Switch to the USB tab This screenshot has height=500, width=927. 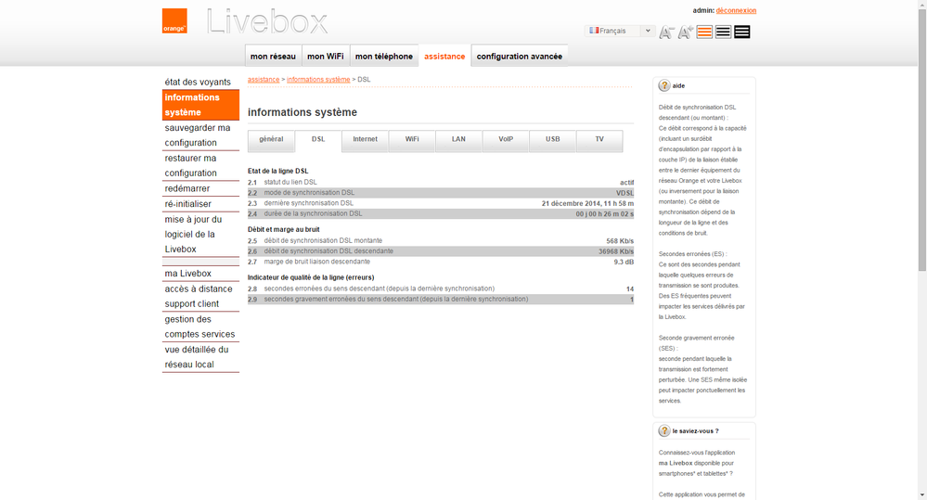click(x=553, y=141)
